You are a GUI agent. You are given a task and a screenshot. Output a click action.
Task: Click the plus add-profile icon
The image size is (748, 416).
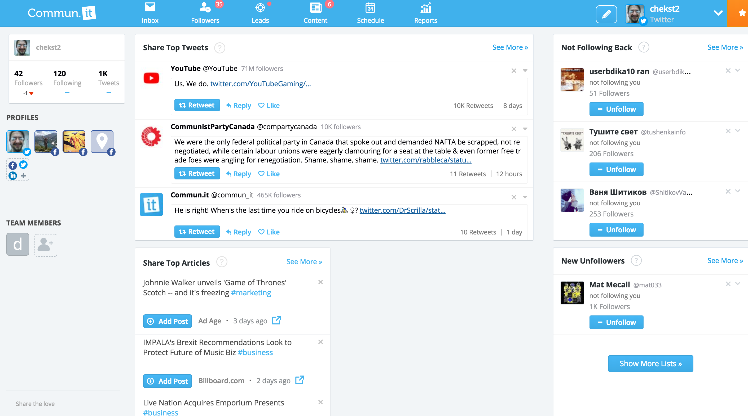pyautogui.click(x=24, y=176)
